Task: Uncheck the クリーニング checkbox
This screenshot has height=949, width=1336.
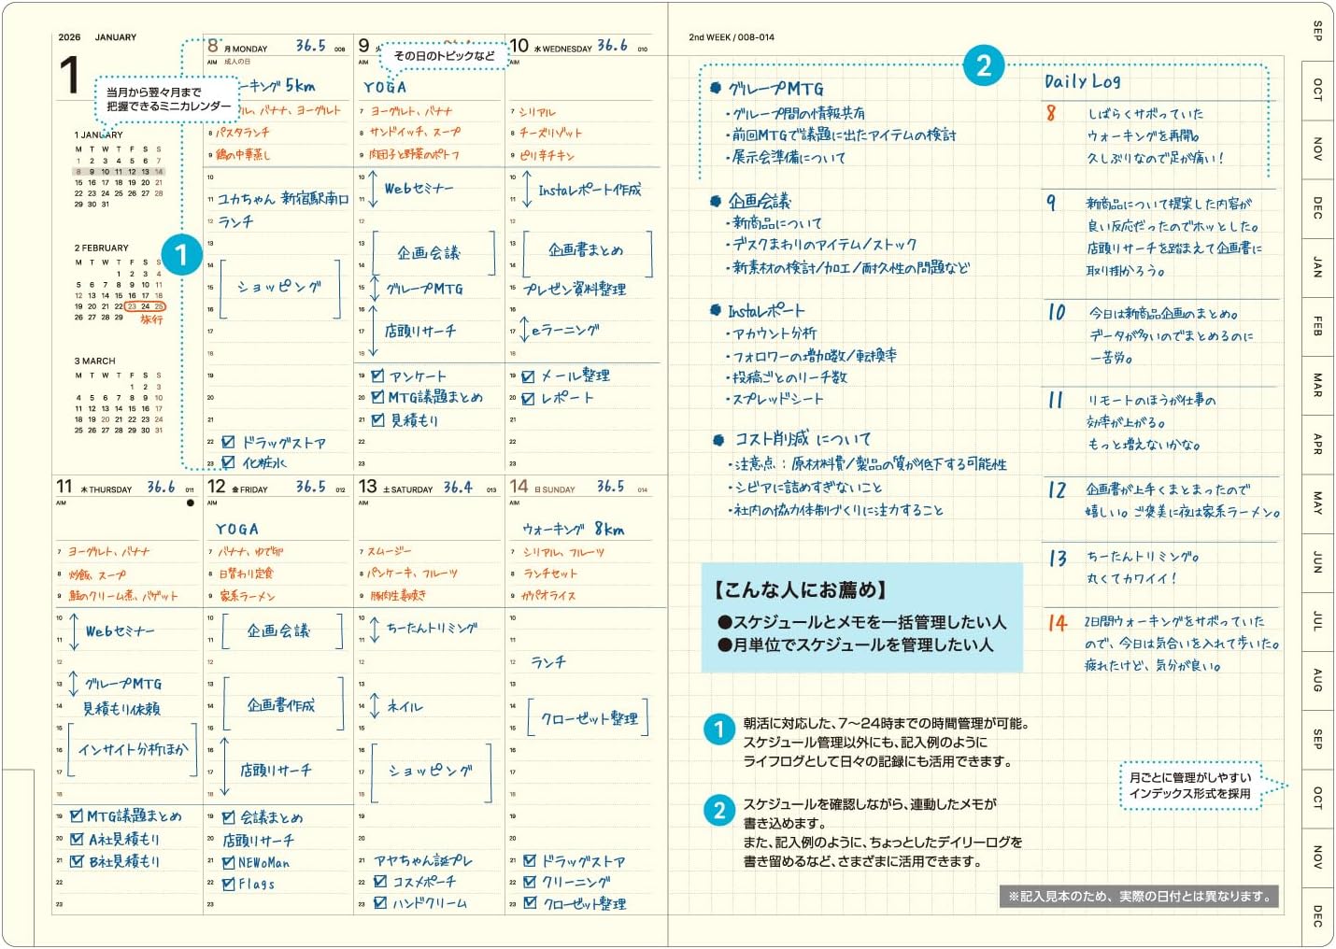Action: point(530,881)
